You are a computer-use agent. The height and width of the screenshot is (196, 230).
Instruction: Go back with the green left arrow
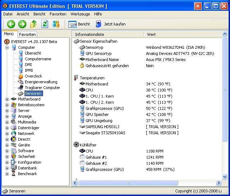(11, 24)
